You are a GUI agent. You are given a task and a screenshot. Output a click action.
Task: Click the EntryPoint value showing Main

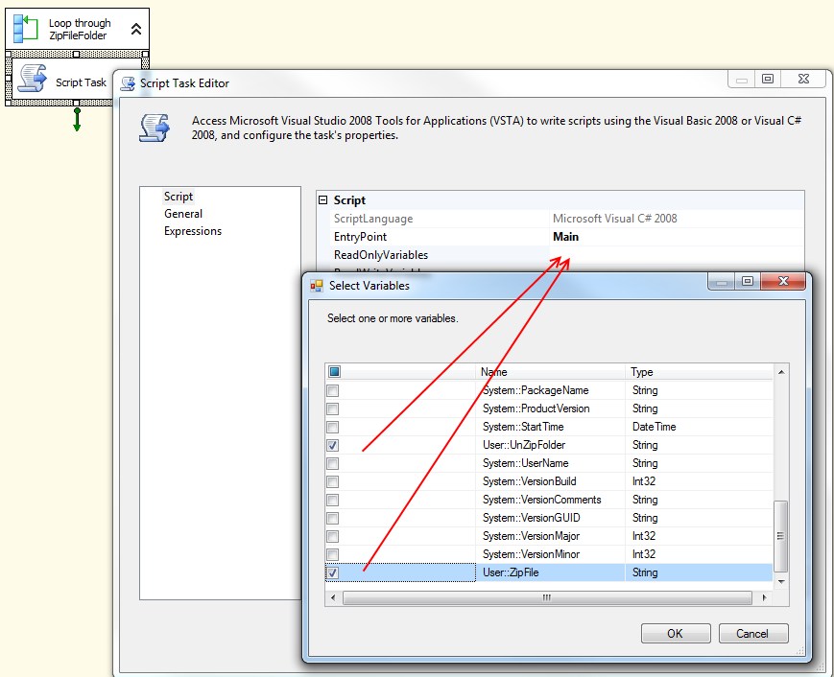(x=566, y=236)
